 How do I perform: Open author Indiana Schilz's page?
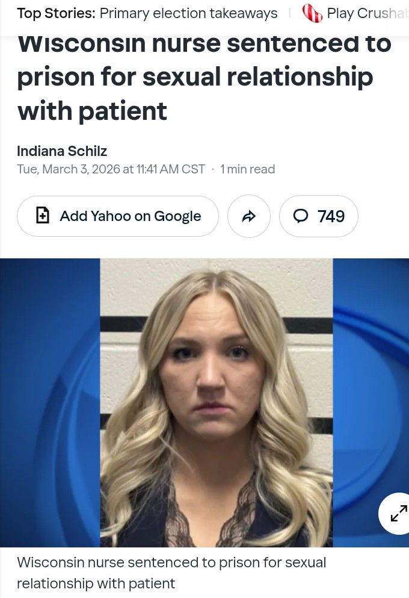point(62,151)
